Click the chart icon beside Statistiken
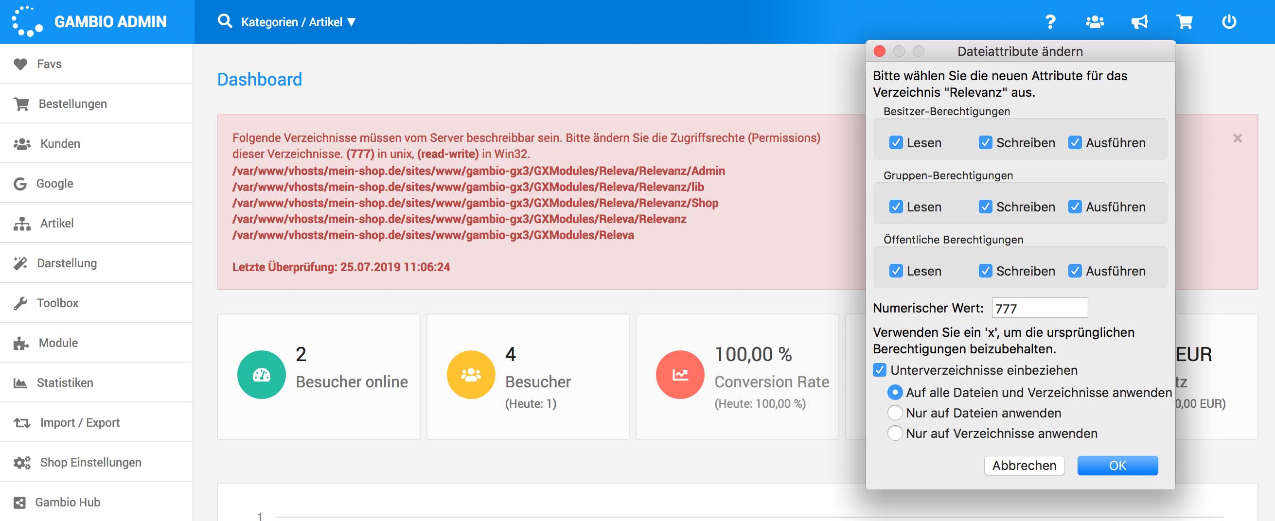This screenshot has width=1275, height=521. 20,383
